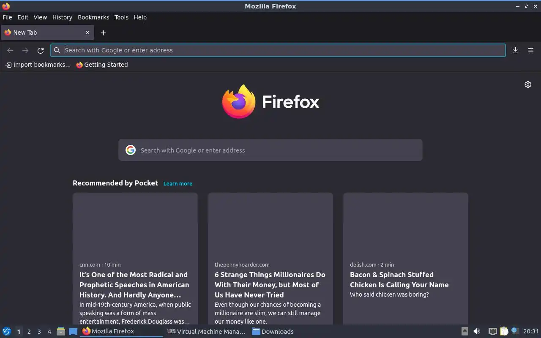This screenshot has height=338, width=541.
Task: Open the clipboard manager tray icon
Action: point(504,331)
